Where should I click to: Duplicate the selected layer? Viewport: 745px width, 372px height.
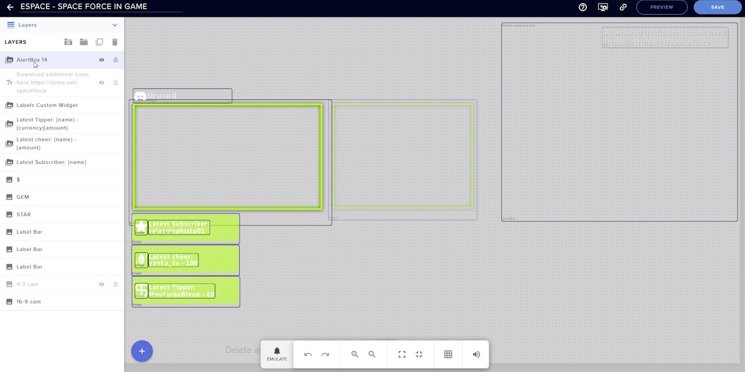pyautogui.click(x=100, y=42)
